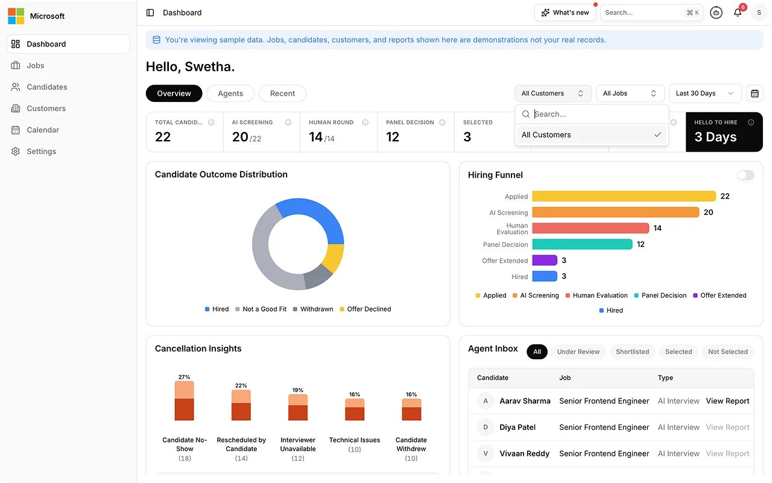
Task: Toggle Not a Good Fit legend item
Action: tap(261, 309)
